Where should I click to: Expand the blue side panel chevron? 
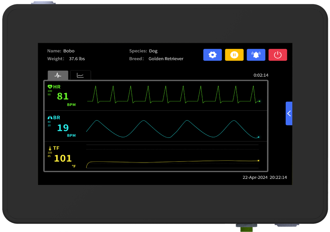click(x=289, y=113)
